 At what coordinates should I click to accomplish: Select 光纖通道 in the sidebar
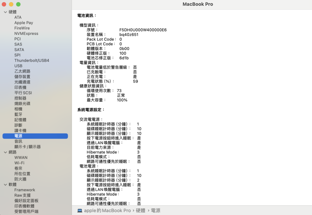(x=22, y=82)
